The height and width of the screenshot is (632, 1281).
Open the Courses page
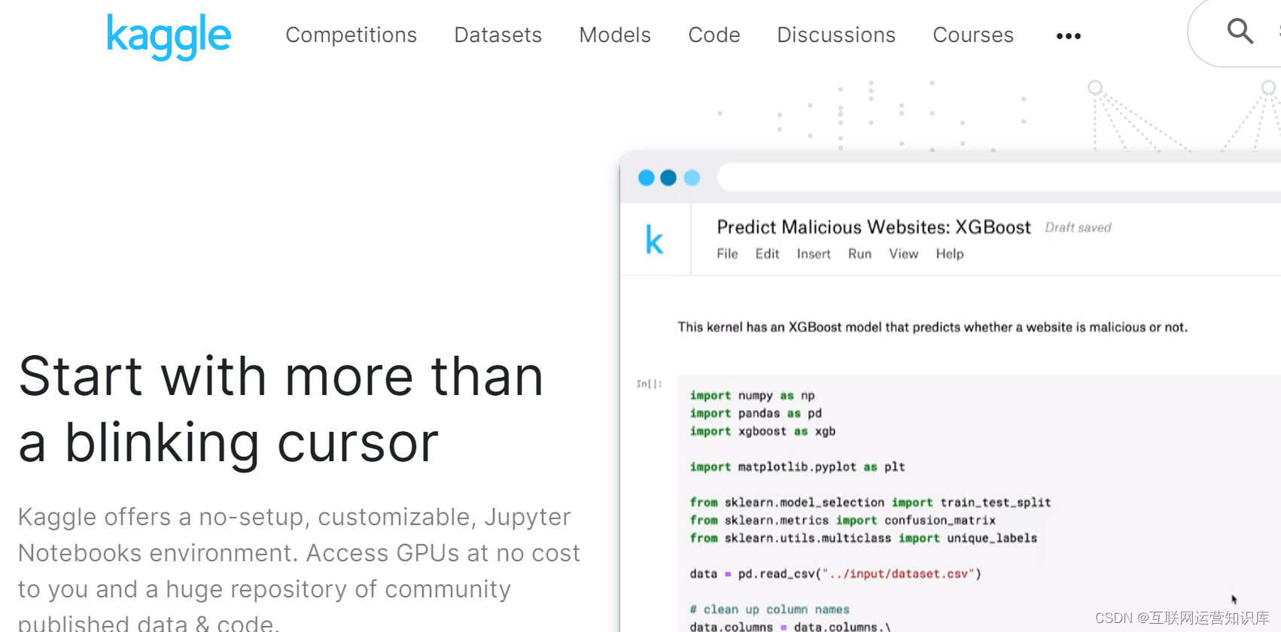point(973,35)
